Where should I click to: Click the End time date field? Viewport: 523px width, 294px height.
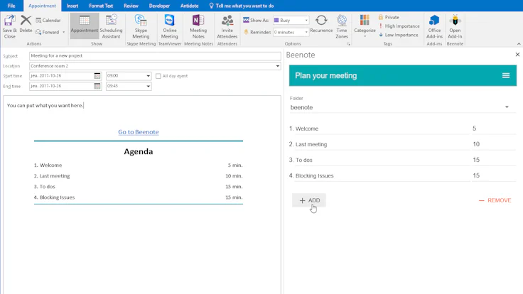(x=61, y=86)
